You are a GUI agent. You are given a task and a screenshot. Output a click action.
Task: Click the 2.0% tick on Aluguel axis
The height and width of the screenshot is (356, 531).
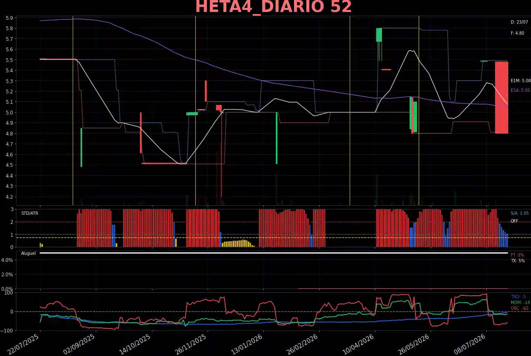click(8, 274)
